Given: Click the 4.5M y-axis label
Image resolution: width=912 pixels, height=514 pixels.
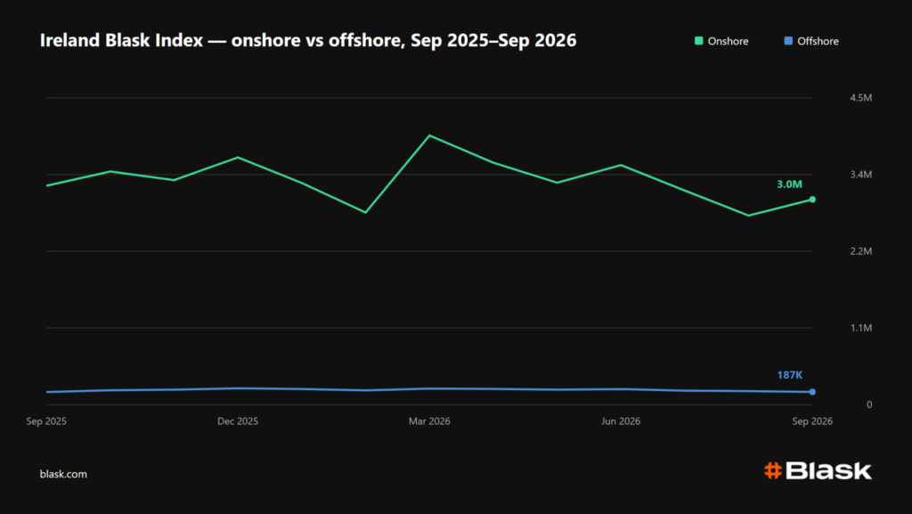Looking at the screenshot, I should [x=861, y=98].
